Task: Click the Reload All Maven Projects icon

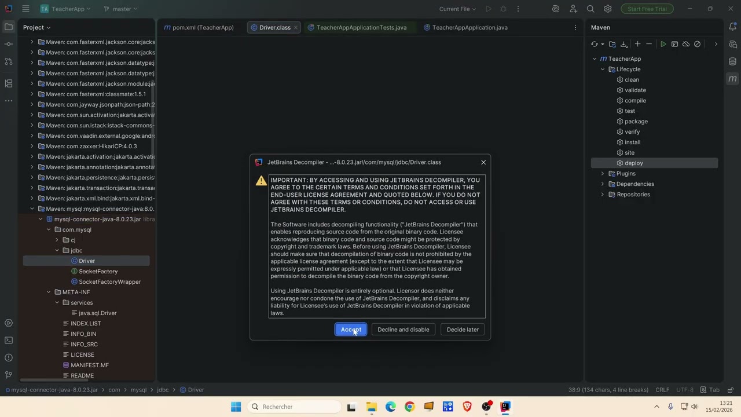Action: tap(595, 44)
